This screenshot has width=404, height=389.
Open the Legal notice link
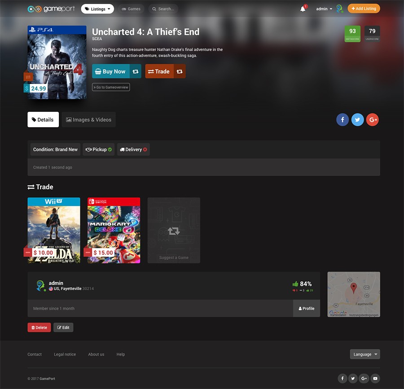65,354
